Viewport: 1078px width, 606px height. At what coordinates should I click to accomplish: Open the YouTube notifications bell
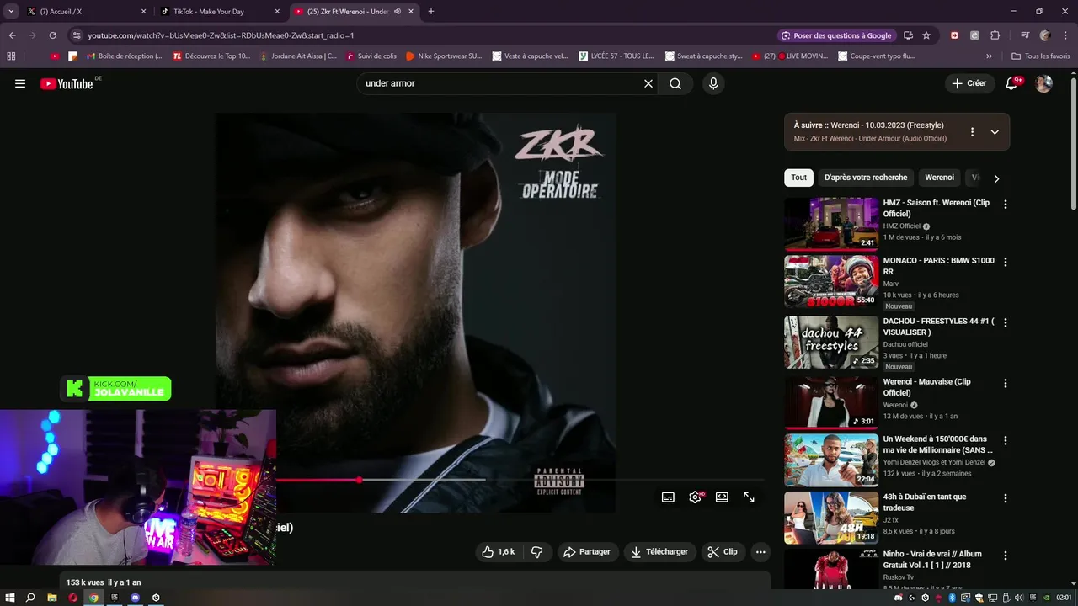coord(1011,83)
